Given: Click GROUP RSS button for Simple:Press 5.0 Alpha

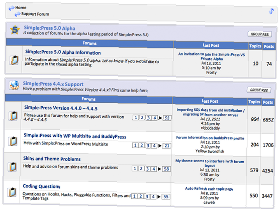Looking at the screenshot, I should pos(260,34).
